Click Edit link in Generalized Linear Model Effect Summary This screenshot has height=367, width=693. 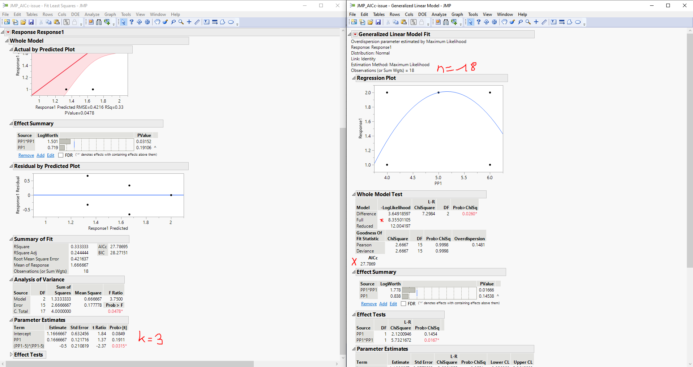coord(393,304)
